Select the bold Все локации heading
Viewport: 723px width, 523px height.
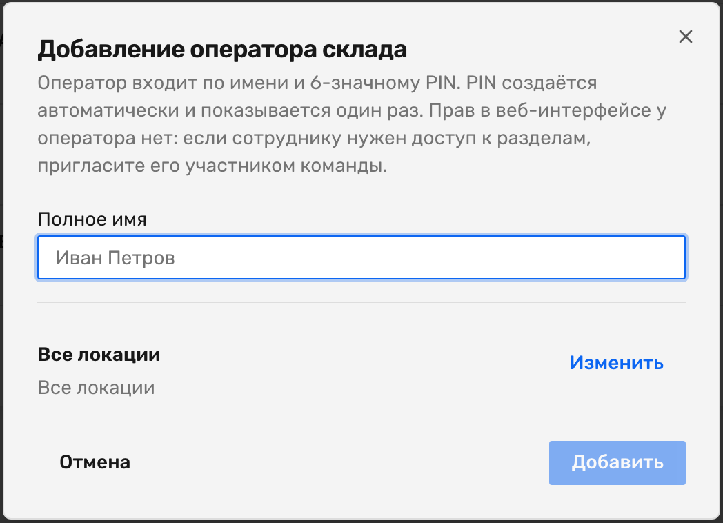click(x=99, y=355)
